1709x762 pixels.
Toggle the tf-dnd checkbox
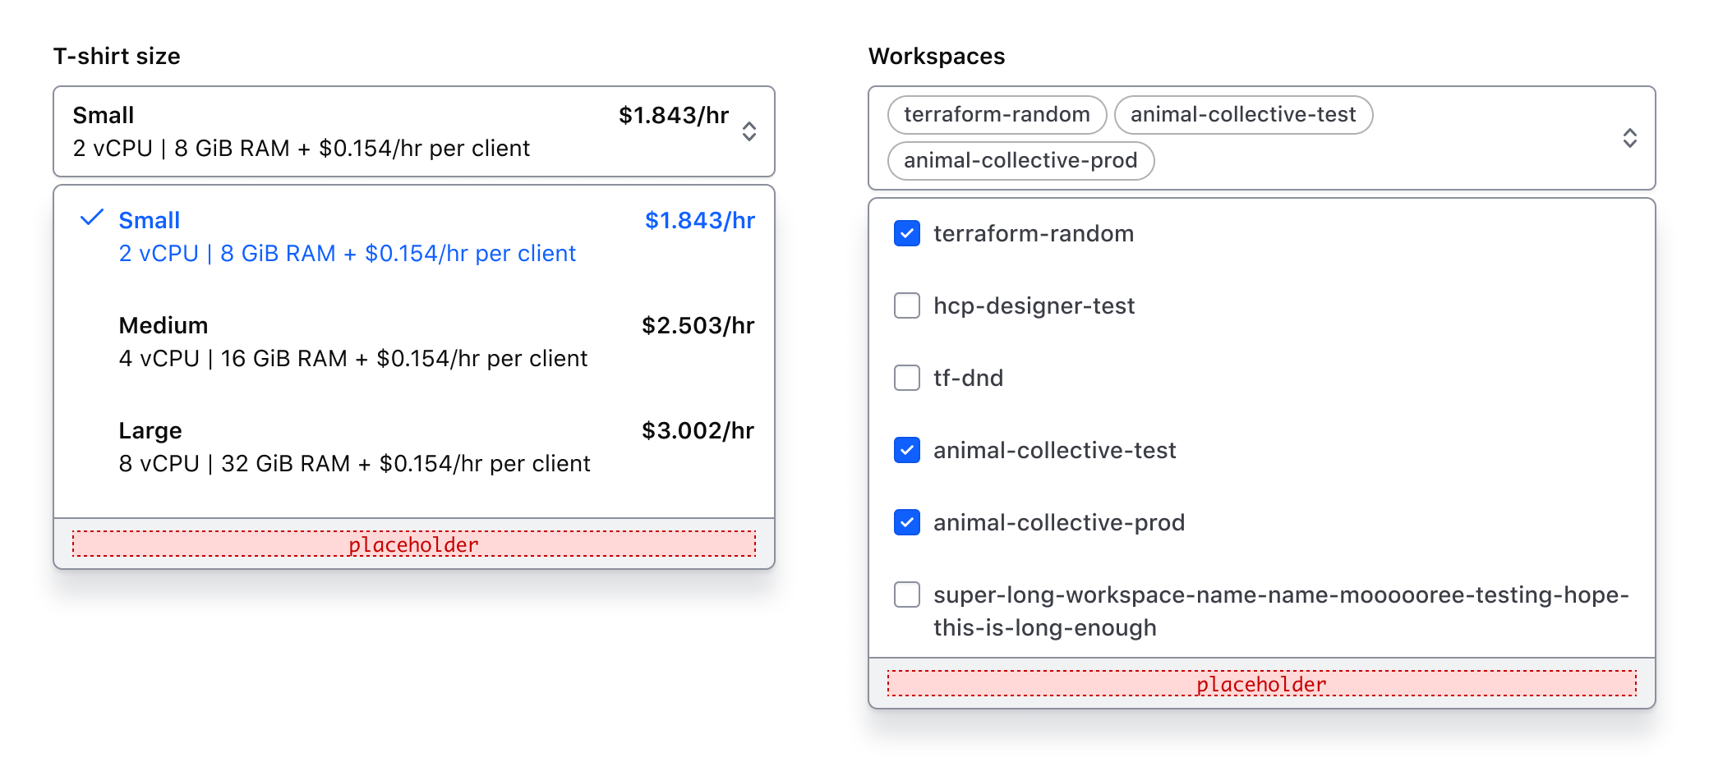point(906,378)
